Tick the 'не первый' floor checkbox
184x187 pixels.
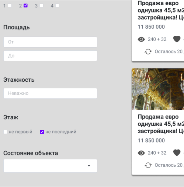pyautogui.click(x=5, y=132)
